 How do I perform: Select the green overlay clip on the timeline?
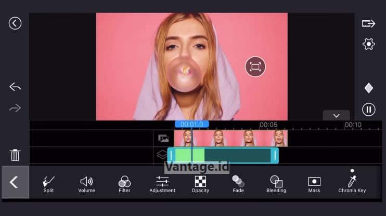[x=223, y=155]
